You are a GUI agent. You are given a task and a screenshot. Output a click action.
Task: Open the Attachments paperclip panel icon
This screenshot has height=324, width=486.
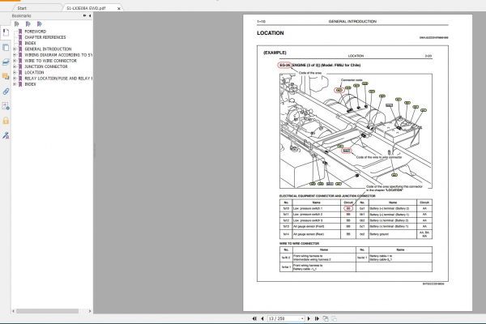coord(6,92)
